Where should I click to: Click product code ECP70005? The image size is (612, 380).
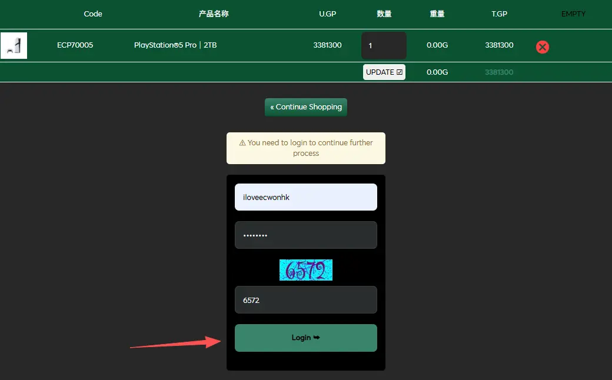75,45
